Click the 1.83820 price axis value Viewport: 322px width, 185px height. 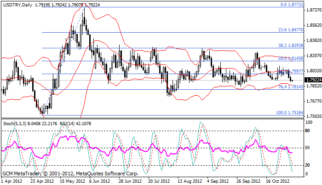pos(314,40)
